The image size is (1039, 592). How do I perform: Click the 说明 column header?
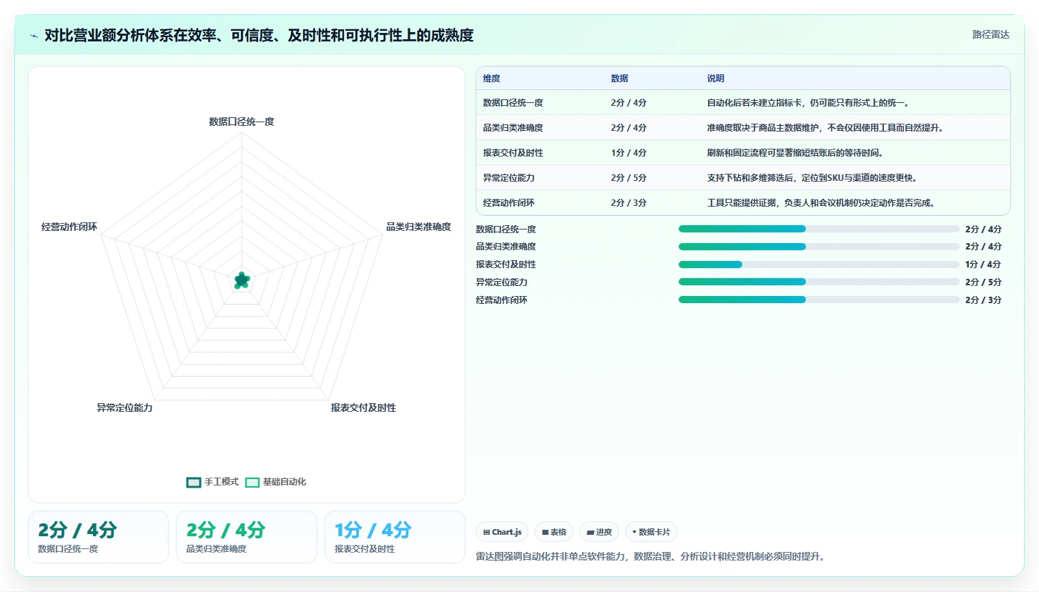[x=716, y=79]
